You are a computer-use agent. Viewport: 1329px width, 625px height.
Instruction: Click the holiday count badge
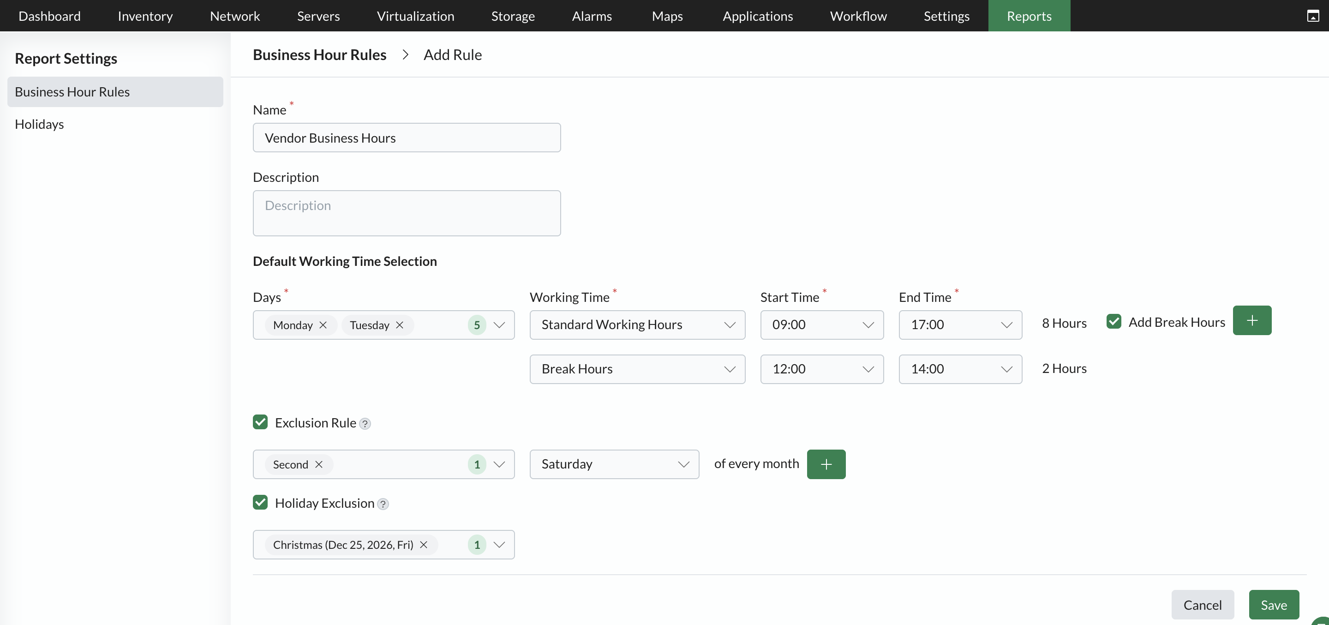[477, 545]
